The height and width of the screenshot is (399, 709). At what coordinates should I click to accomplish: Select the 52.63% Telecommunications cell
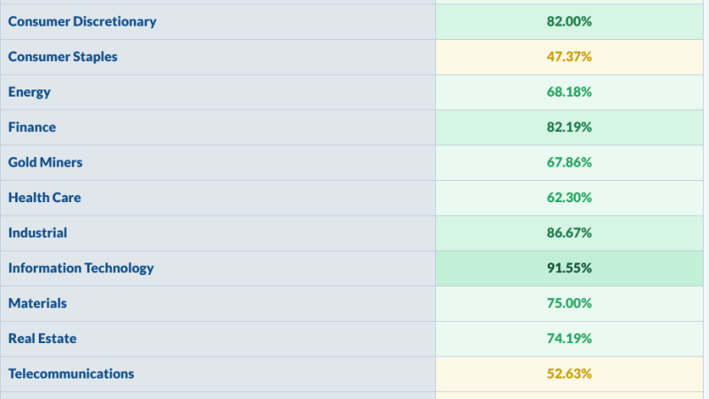point(569,374)
